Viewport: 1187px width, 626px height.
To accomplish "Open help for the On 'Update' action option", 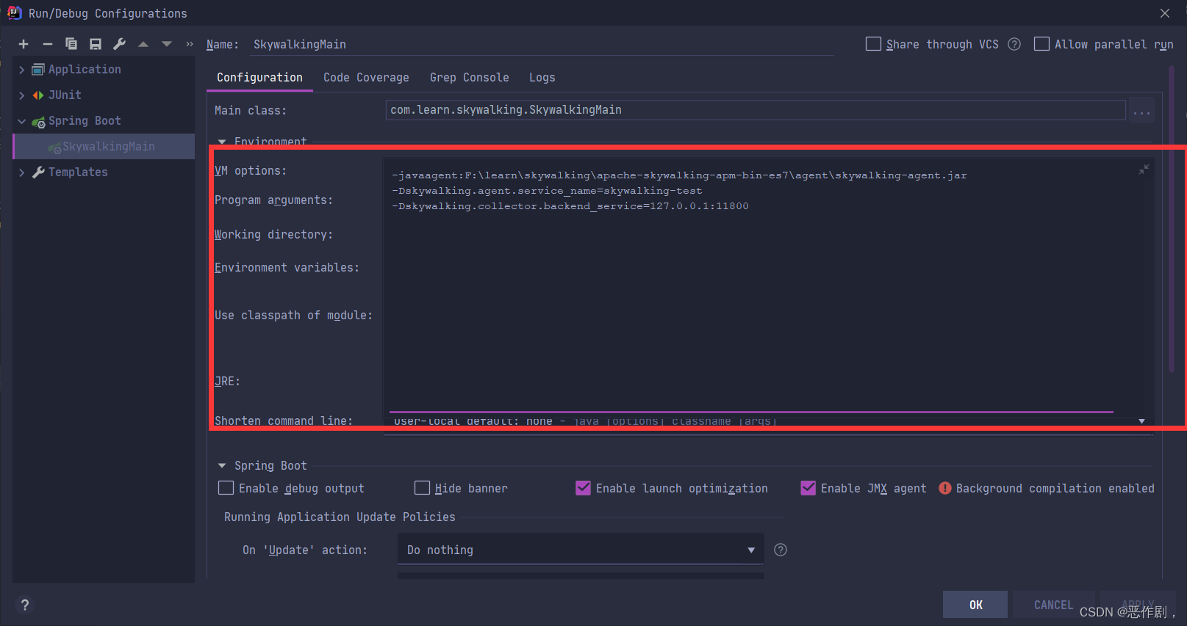I will tap(781, 550).
